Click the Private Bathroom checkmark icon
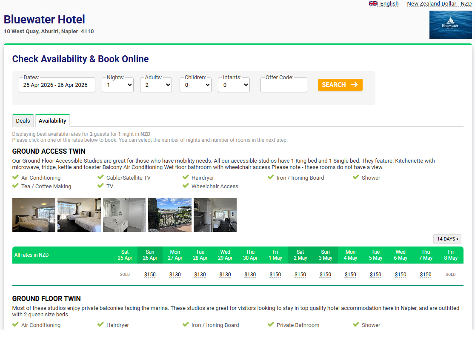This screenshot has height=344, width=475. (x=271, y=324)
